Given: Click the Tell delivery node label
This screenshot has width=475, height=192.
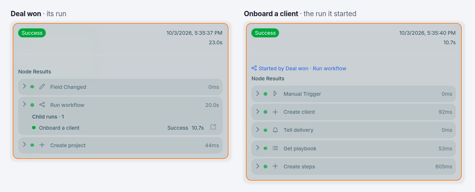Looking at the screenshot, I should tap(298, 130).
